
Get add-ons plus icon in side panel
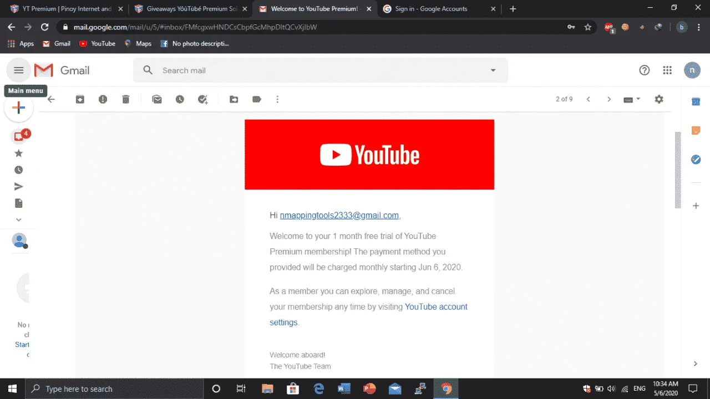[x=696, y=206]
